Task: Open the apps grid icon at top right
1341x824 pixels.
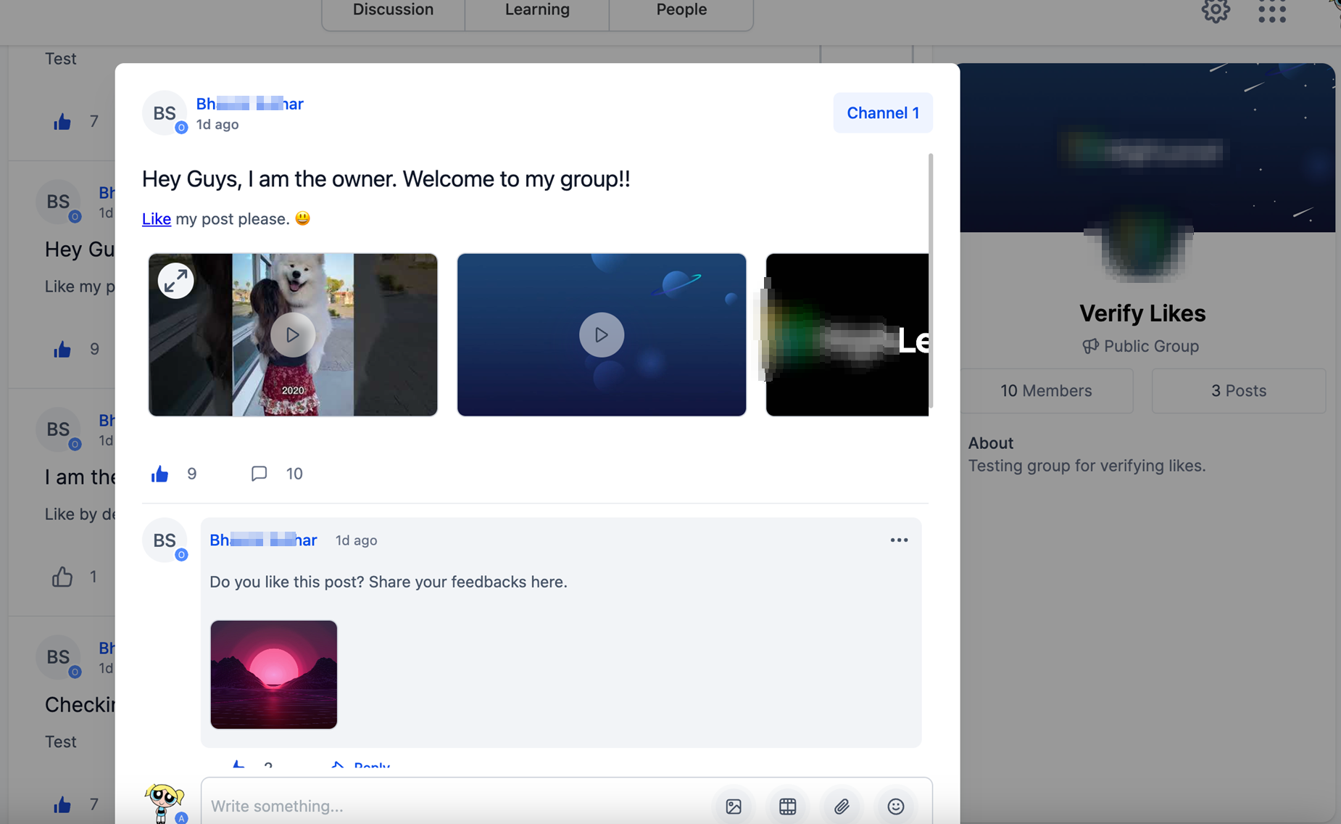Action: pyautogui.click(x=1272, y=10)
